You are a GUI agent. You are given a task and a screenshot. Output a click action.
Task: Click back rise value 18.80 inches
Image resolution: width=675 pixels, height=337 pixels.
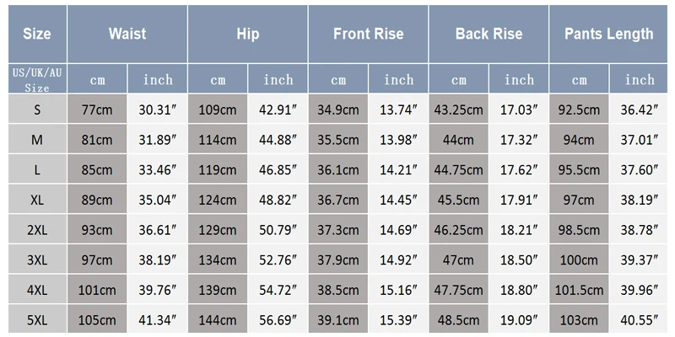(x=519, y=290)
